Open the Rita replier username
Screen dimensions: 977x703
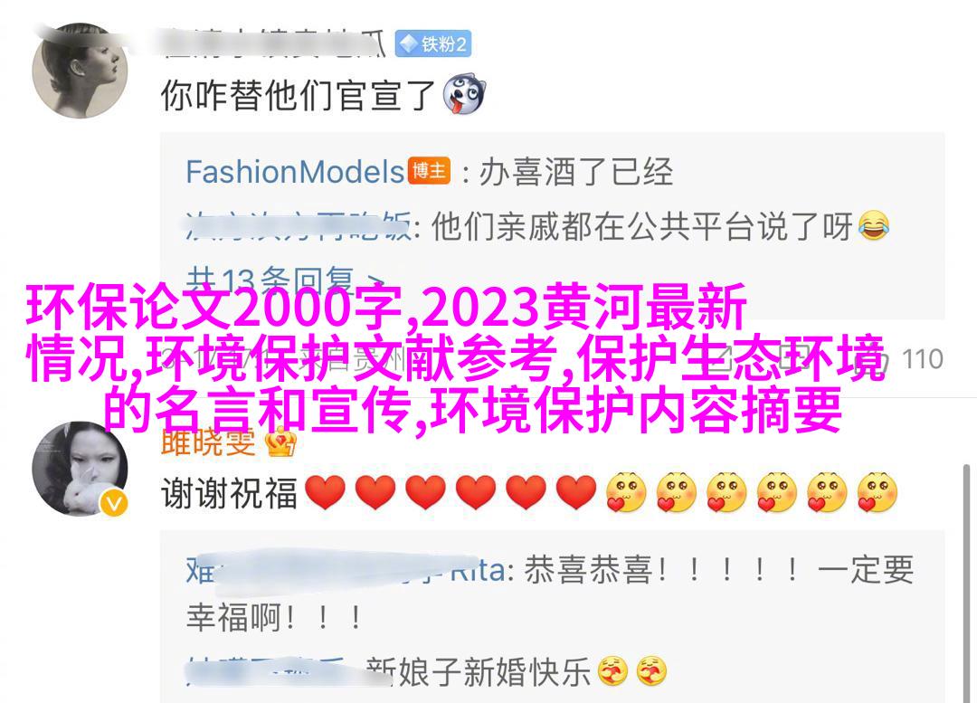[346, 570]
